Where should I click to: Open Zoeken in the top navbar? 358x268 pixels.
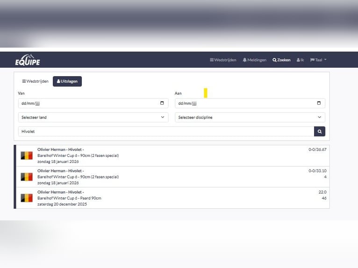click(x=281, y=60)
